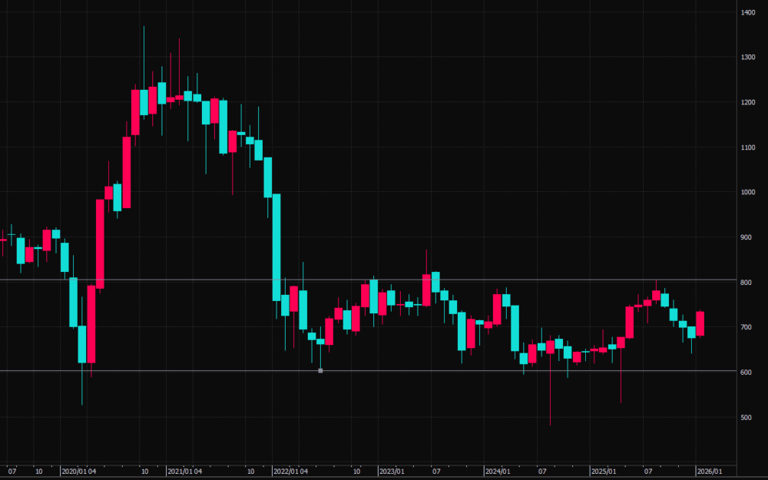
Task: Click the 2021/01 date label on time axis
Action: tap(179, 471)
